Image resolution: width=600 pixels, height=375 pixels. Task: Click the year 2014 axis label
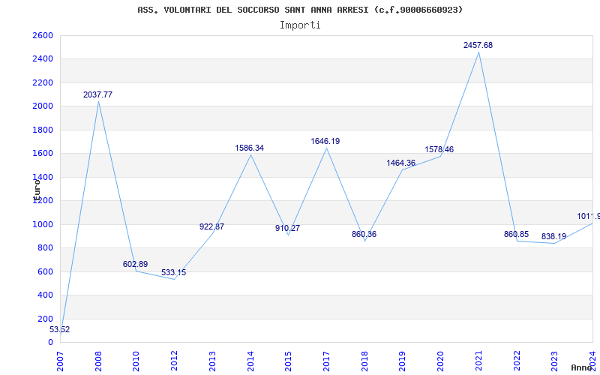(250, 361)
